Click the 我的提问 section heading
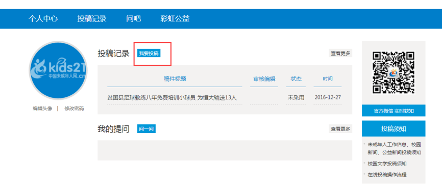This screenshot has height=185, width=442. [113, 129]
